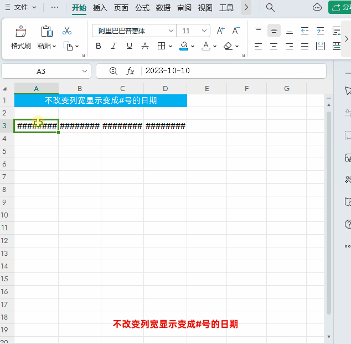Image resolution: width=351 pixels, height=344 pixels.
Task: Open the search magnifier icon
Action: click(270, 7)
